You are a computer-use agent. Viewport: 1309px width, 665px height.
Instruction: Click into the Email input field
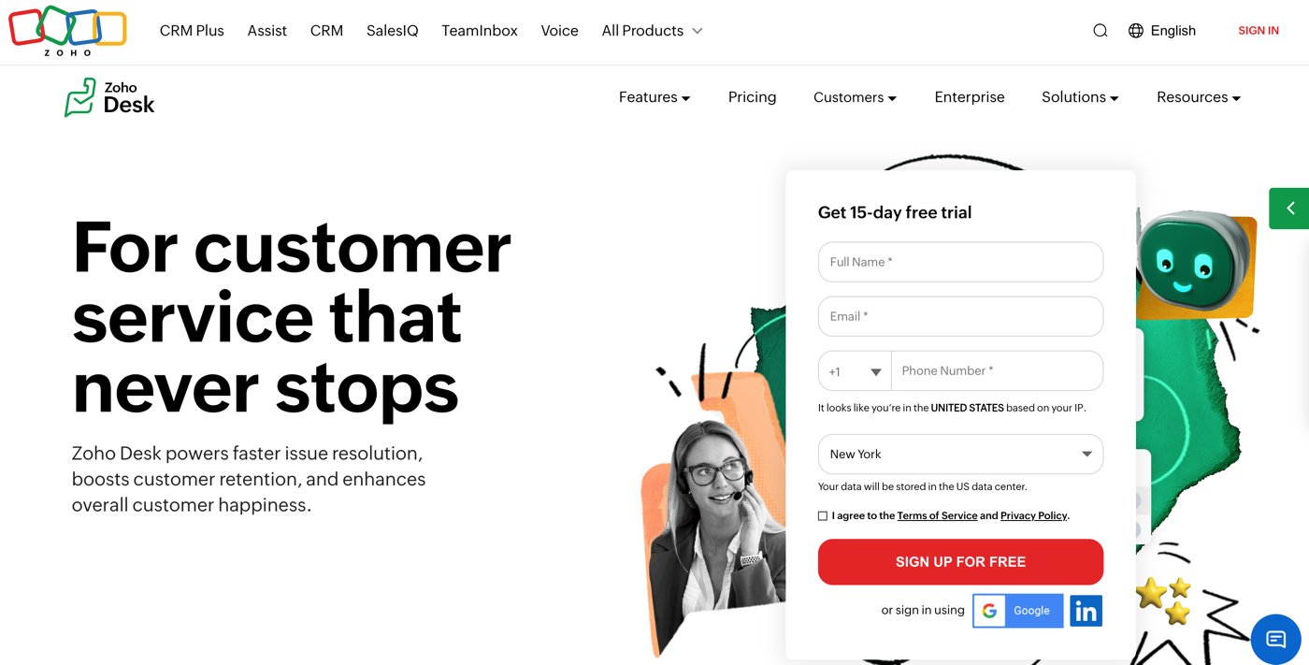(x=960, y=316)
